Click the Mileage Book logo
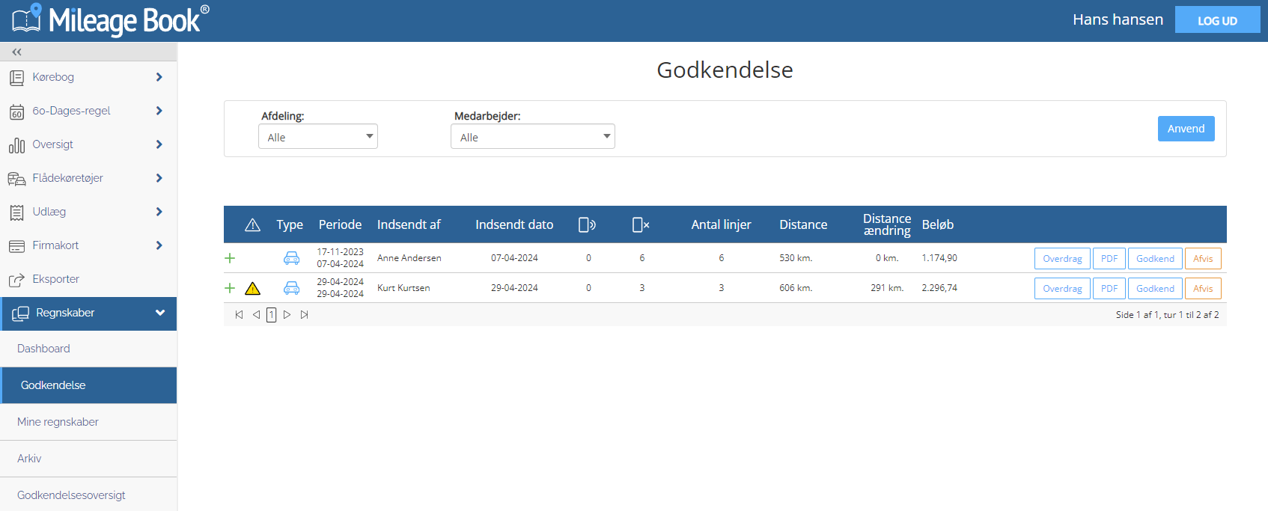The height and width of the screenshot is (511, 1268). click(110, 19)
